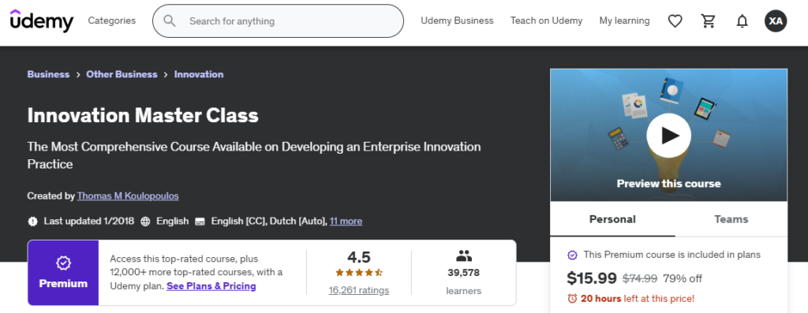Click 'This Premium course is included in plans'
Screen dimensions: 808x313
pyautogui.click(x=672, y=255)
